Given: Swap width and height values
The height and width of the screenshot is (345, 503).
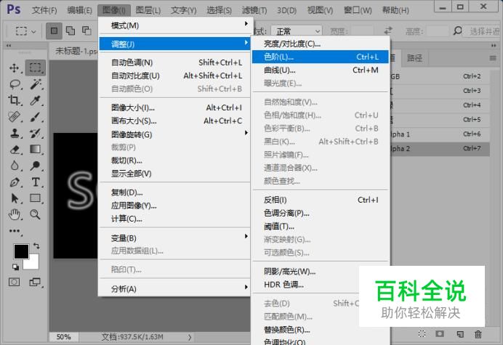Looking at the screenshot, I should tap(388, 31).
